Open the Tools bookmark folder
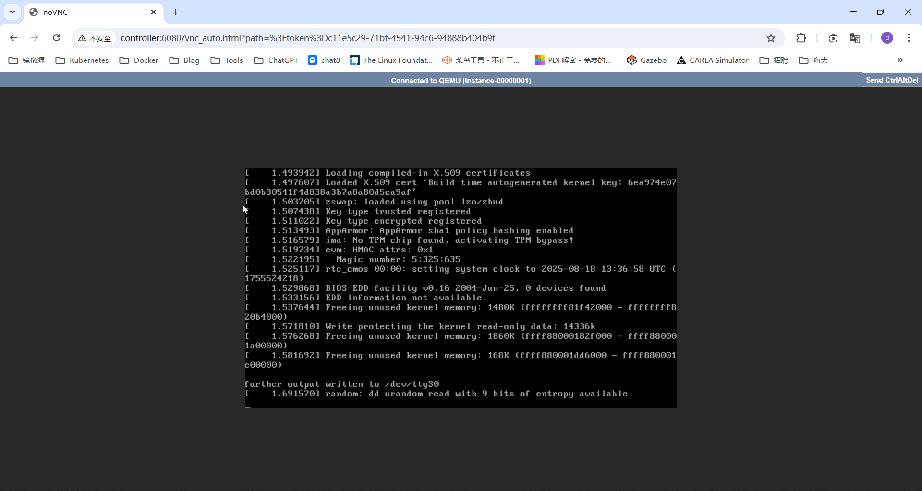Viewport: 922px width, 491px height. point(227,60)
